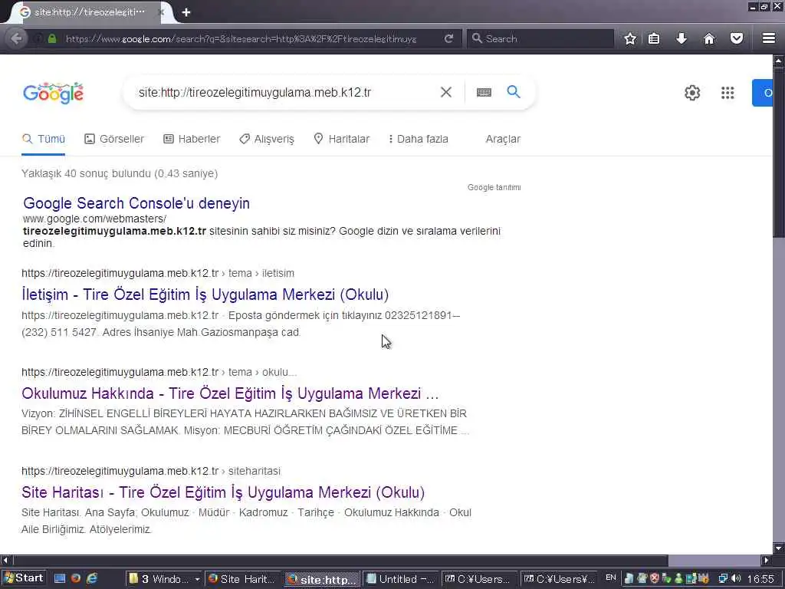The image size is (785, 589).
Task: Switch to the first C:¥Users taskbar window
Action: 478,579
